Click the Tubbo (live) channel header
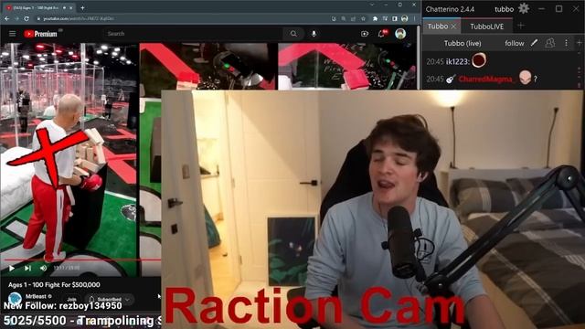Image resolution: width=585 pixels, height=329 pixels. click(463, 43)
